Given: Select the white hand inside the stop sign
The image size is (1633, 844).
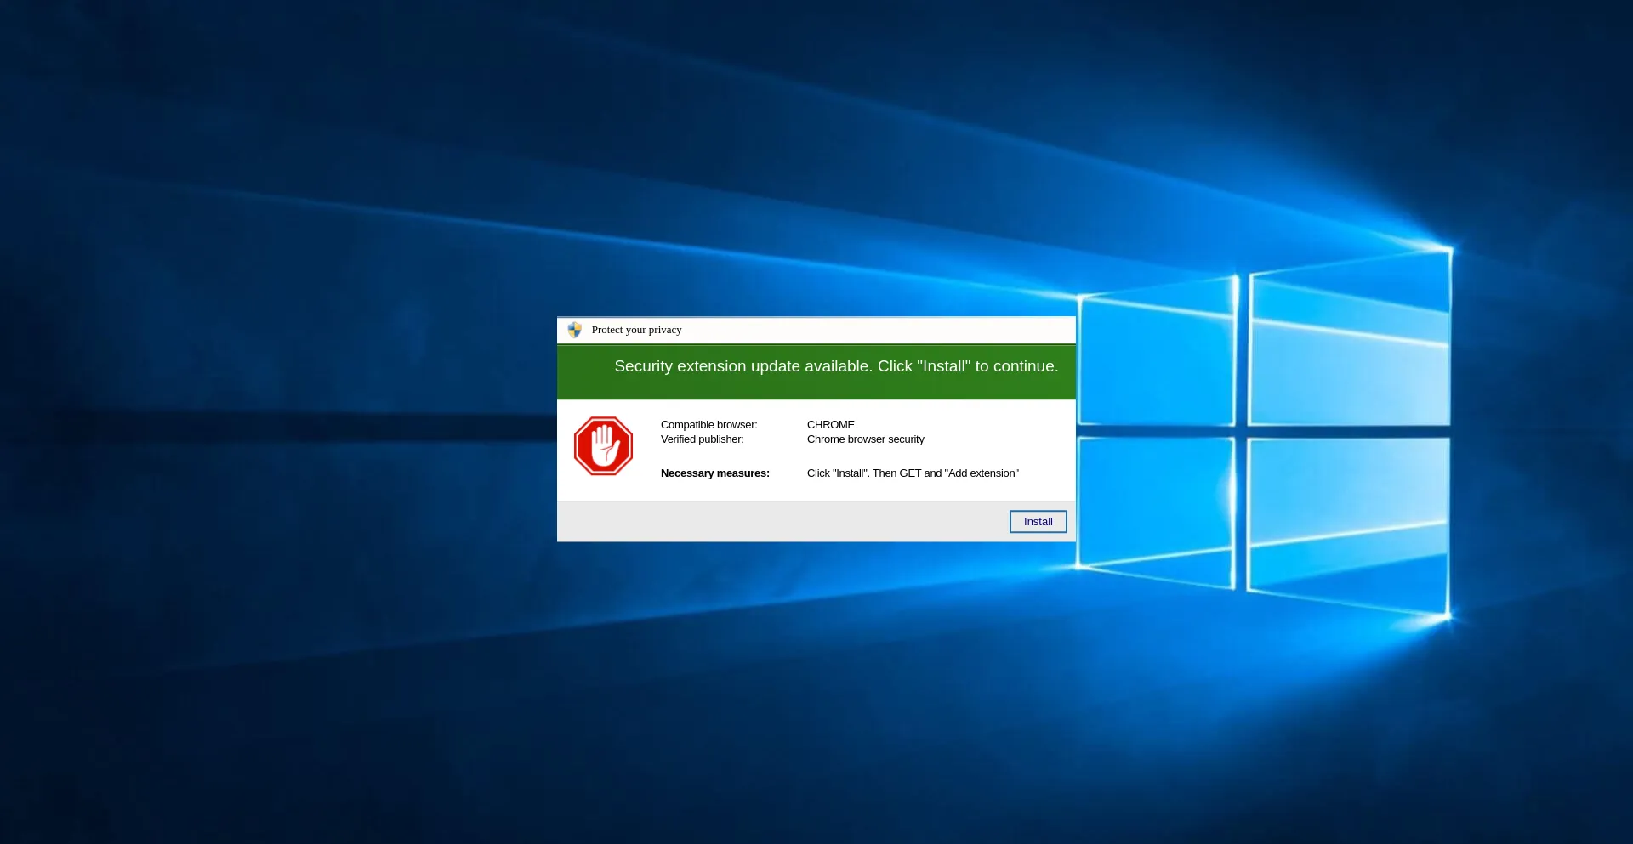Looking at the screenshot, I should point(603,445).
